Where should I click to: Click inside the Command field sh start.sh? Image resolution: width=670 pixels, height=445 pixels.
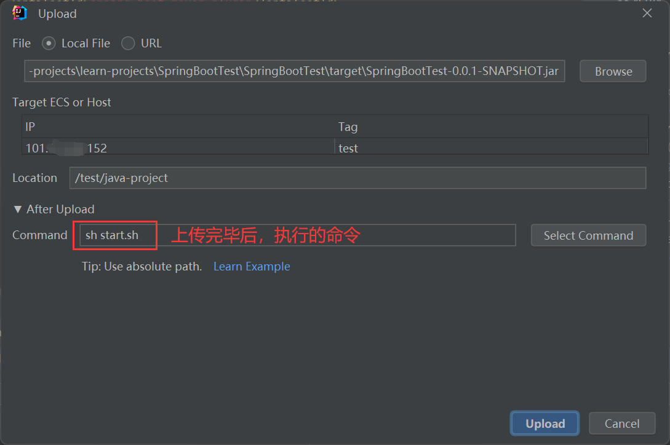(115, 235)
